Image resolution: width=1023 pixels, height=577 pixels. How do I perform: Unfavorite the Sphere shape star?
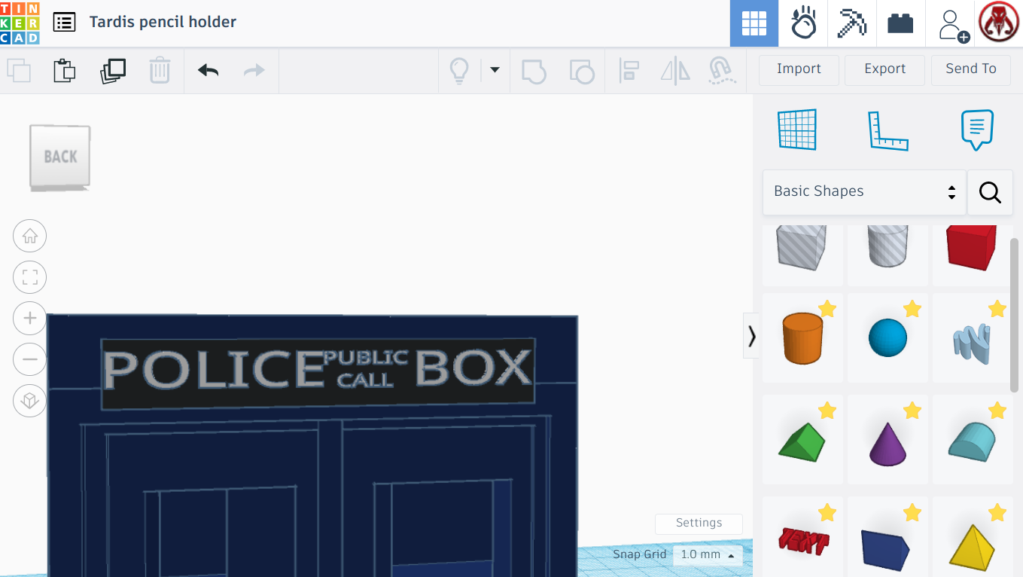(x=912, y=309)
